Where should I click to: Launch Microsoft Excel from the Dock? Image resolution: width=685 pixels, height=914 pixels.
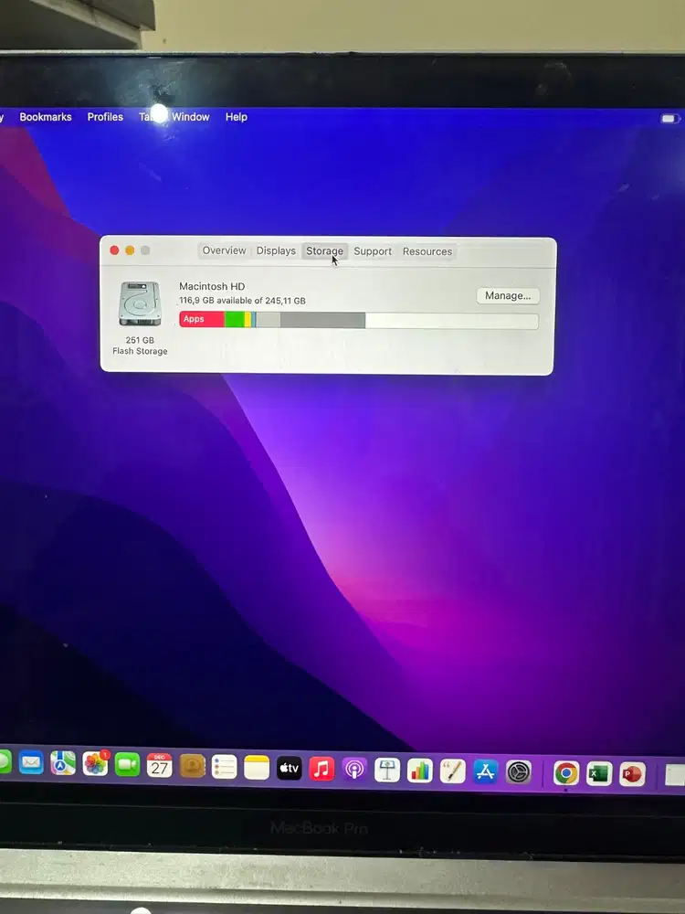[599, 774]
